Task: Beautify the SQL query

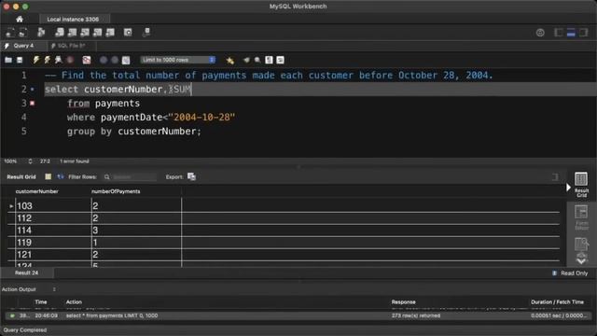Action: coord(246,60)
